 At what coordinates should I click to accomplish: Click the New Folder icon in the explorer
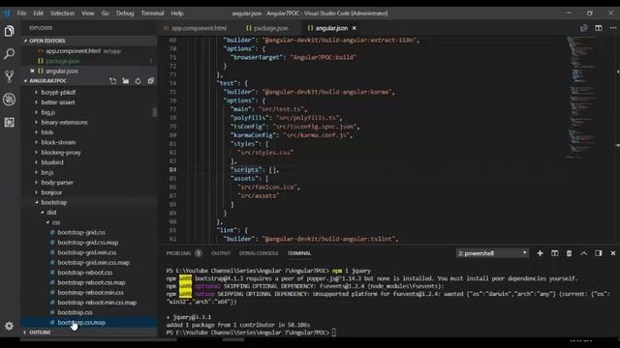point(126,81)
